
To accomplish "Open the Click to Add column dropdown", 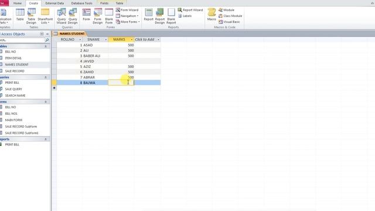I will 158,39.
